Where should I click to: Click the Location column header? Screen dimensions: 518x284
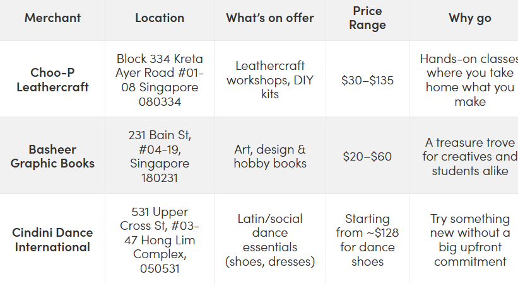click(160, 18)
